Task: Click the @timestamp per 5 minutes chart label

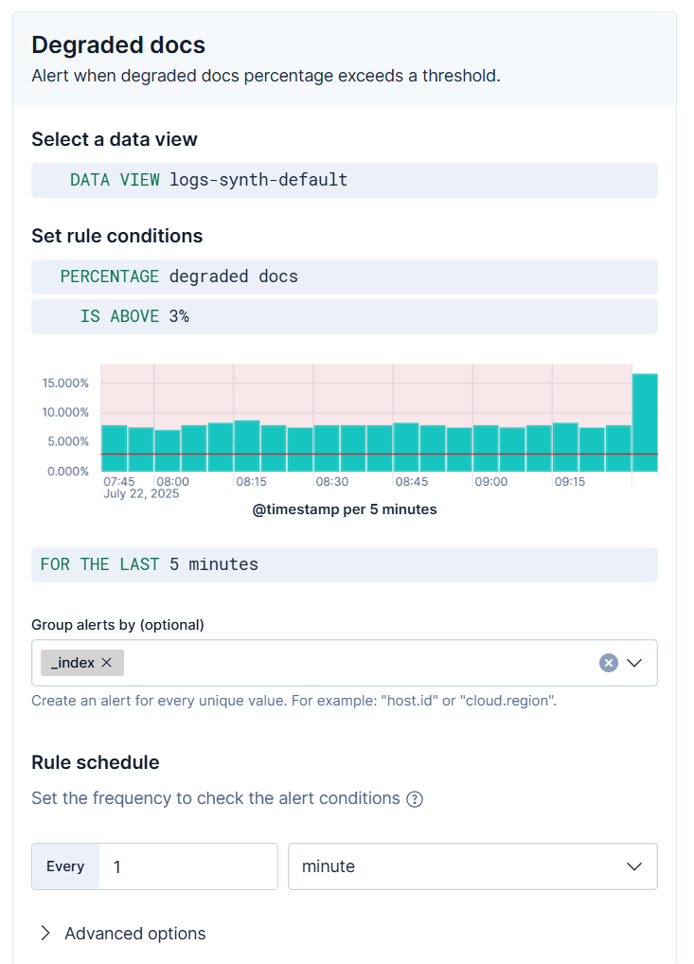Action: [345, 509]
